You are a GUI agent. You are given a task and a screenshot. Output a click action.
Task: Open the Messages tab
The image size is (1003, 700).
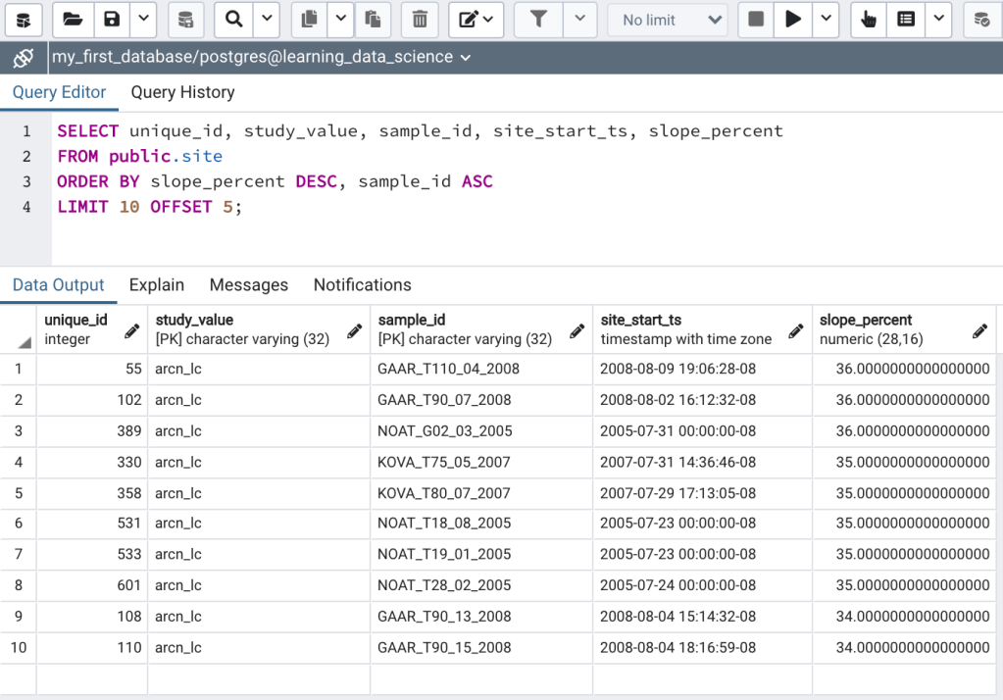click(248, 285)
